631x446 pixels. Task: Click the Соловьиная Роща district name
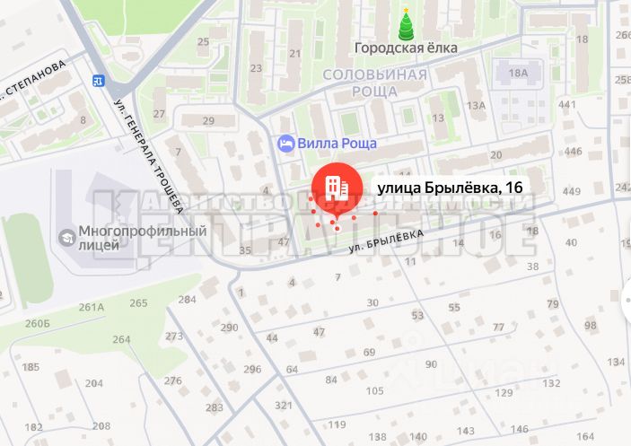(374, 83)
